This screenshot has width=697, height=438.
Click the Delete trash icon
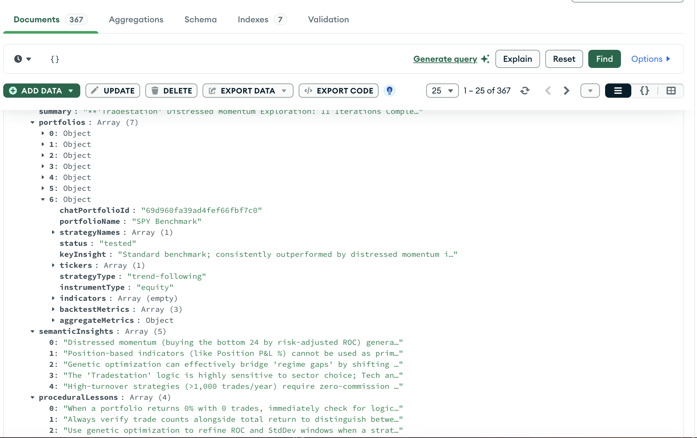tap(156, 91)
